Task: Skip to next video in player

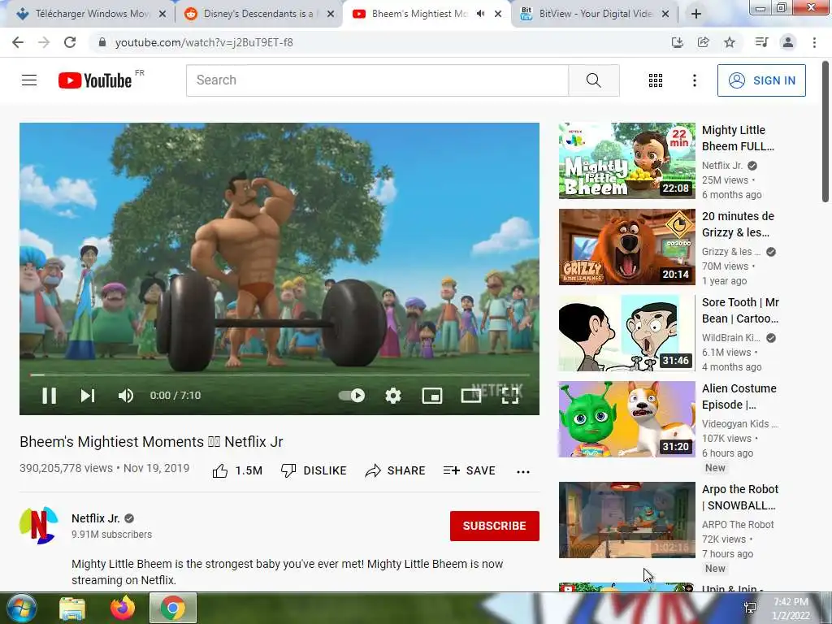Action: [x=88, y=396]
